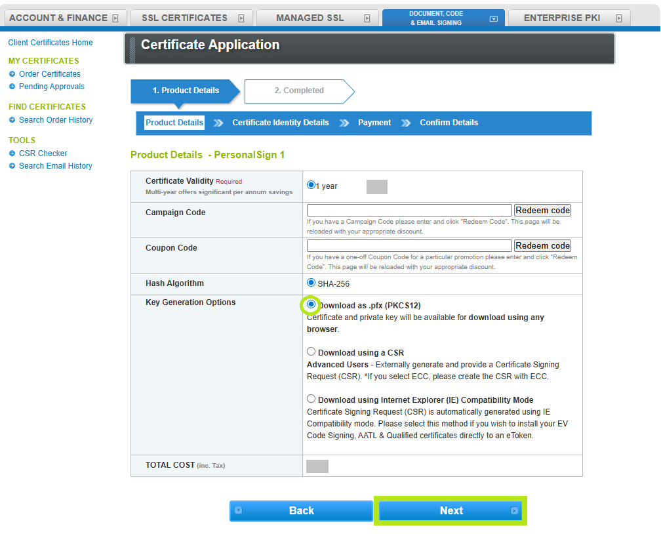
Task: Open Document, Code & Email Signing tab
Action: [435, 18]
